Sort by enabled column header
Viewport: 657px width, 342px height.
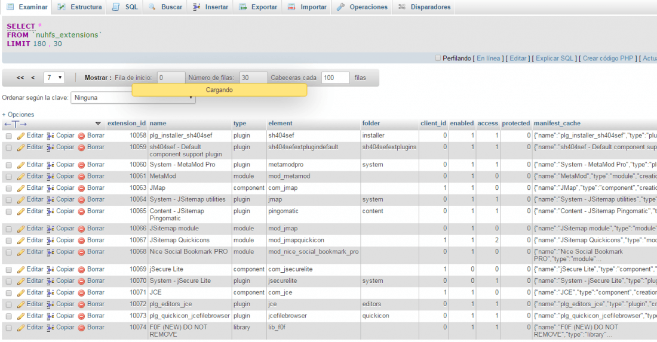(x=462, y=124)
